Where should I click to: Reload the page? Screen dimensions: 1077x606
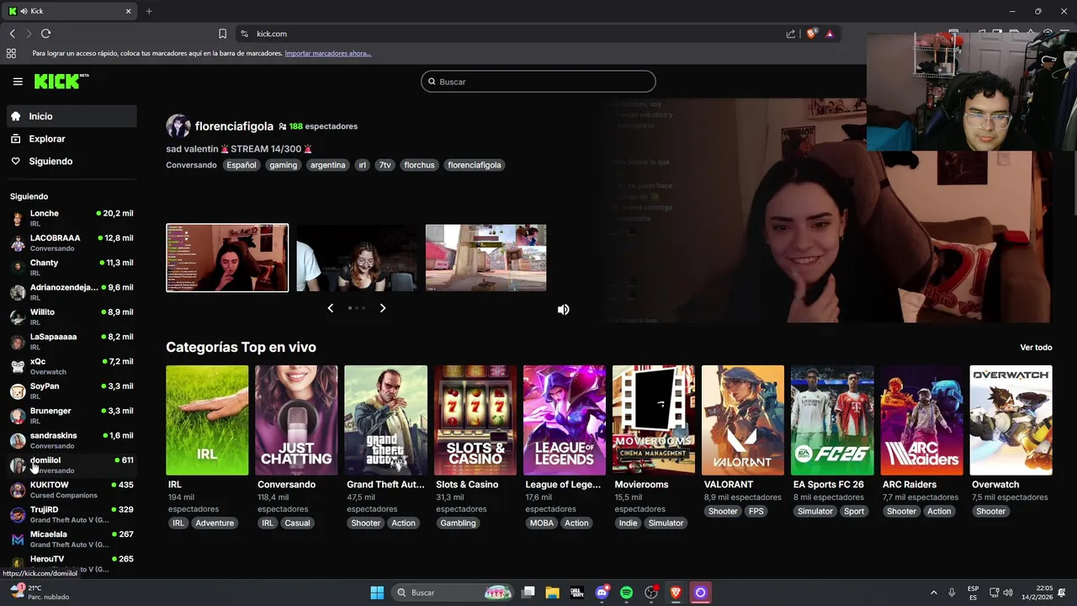click(45, 34)
